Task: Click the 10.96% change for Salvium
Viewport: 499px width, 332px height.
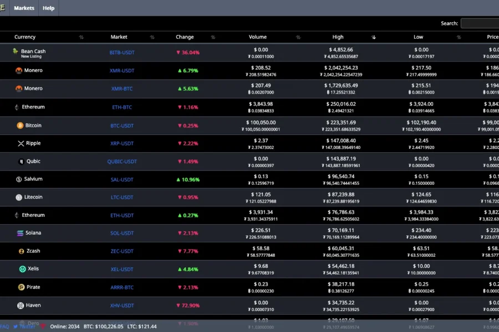Action: [188, 179]
